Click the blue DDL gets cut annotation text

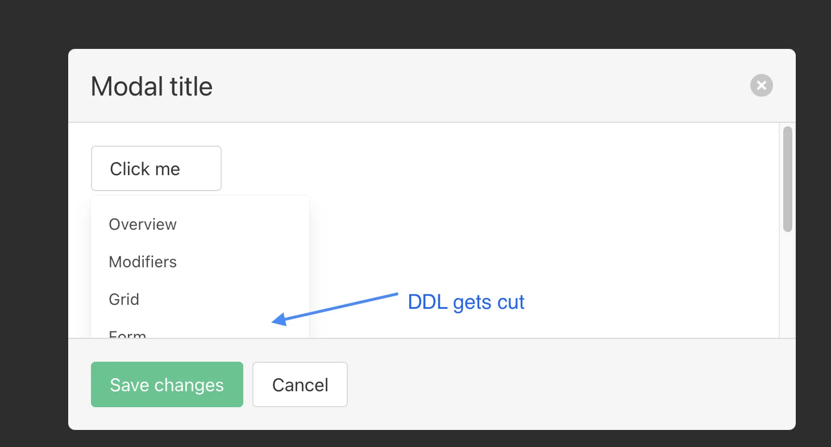[466, 302]
